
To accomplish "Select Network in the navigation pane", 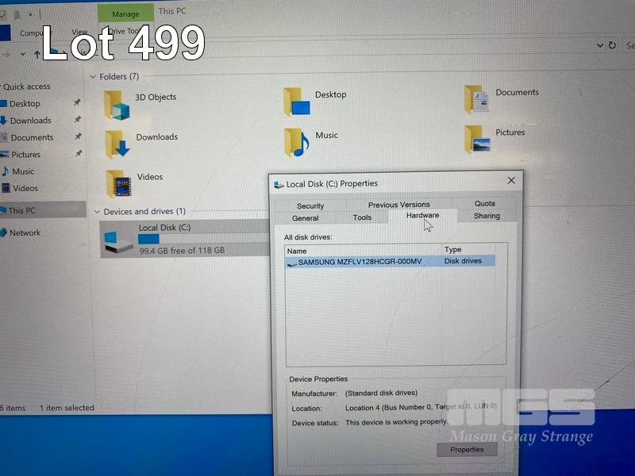I will (x=25, y=233).
